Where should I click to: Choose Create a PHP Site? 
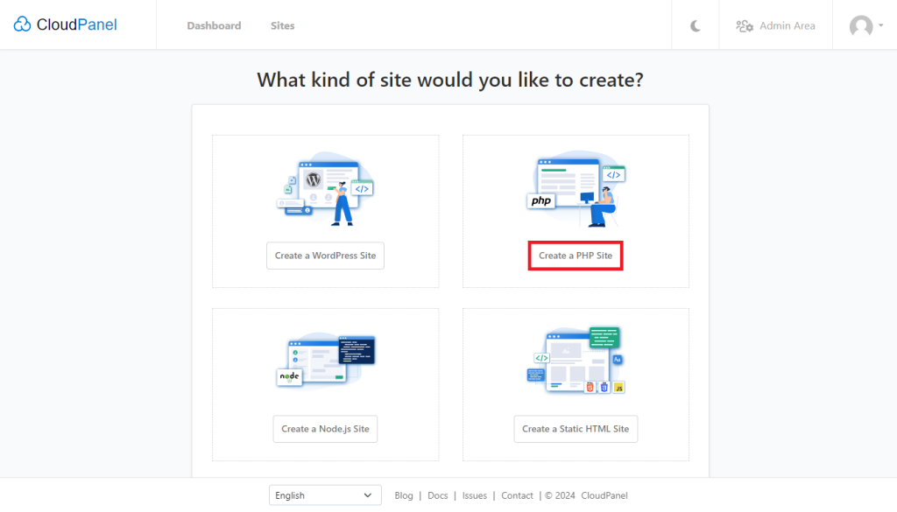(x=576, y=256)
